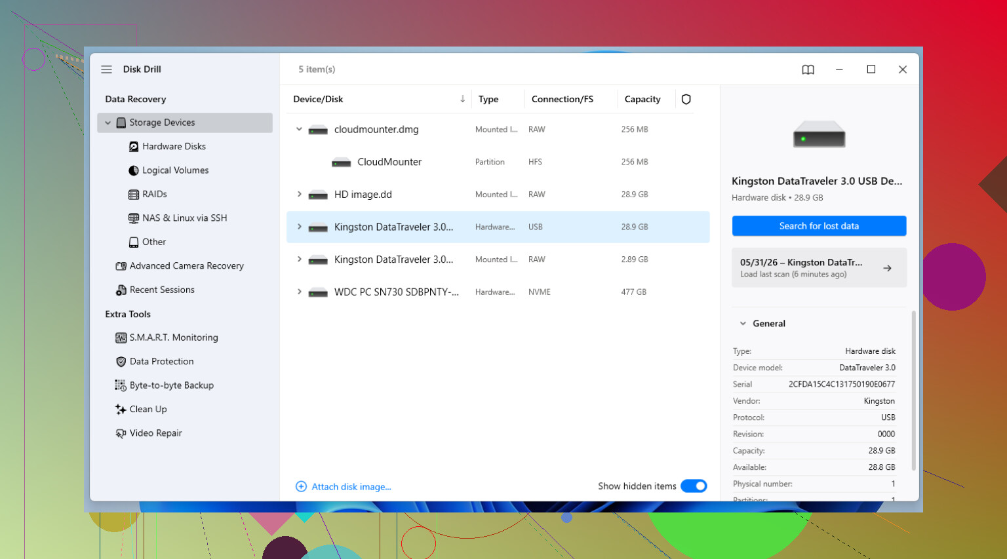
Task: Collapse the Storage Devices tree section
Action: click(108, 123)
